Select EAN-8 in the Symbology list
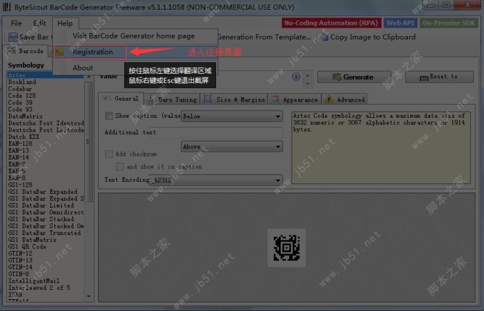 point(17,178)
